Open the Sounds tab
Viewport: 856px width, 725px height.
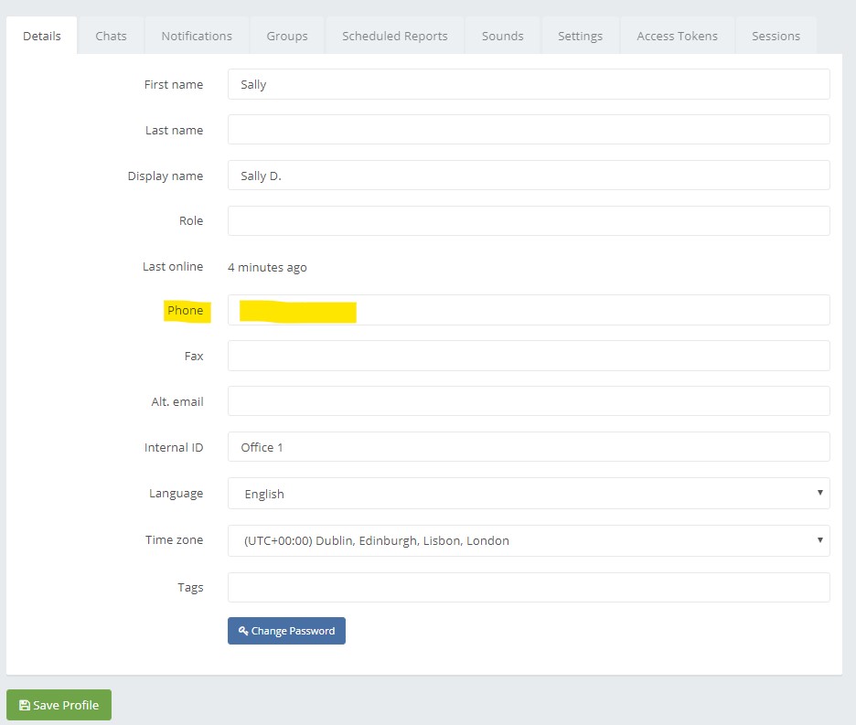(502, 36)
